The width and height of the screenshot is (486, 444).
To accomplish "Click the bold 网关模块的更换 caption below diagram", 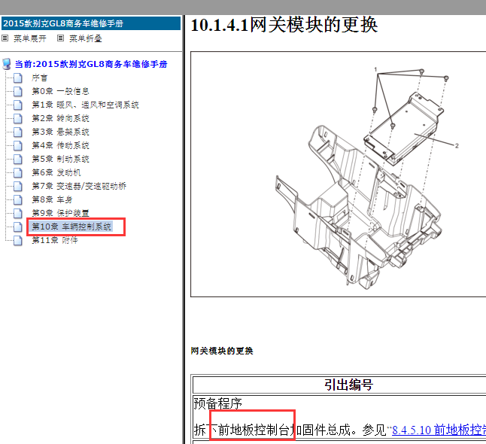I will pos(222,351).
